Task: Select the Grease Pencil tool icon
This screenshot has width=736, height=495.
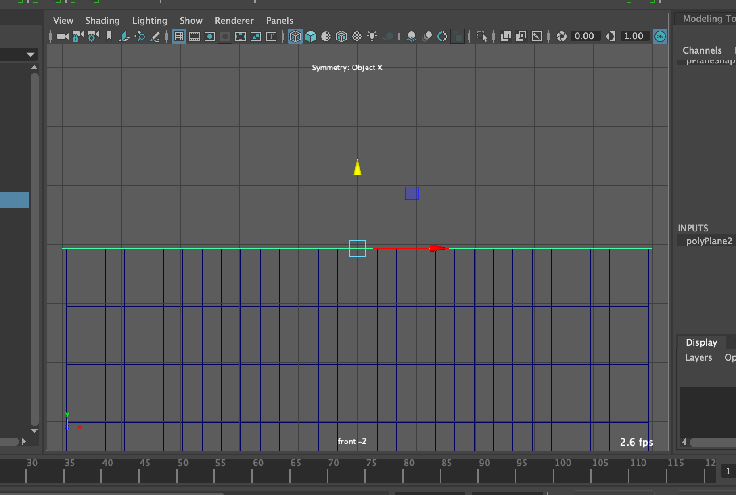Action: [155, 36]
